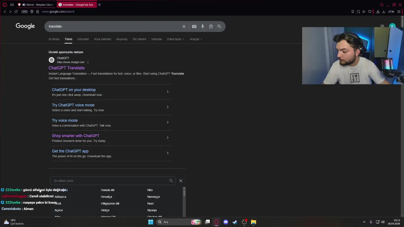Viewport: 404px width, 227px height.
Task: Clear the search query text
Action: click(x=184, y=26)
